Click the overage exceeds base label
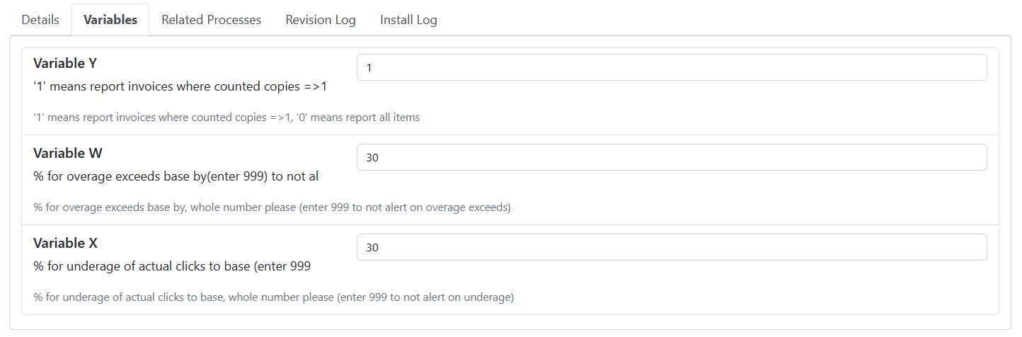The image size is (1022, 337). pos(176,176)
